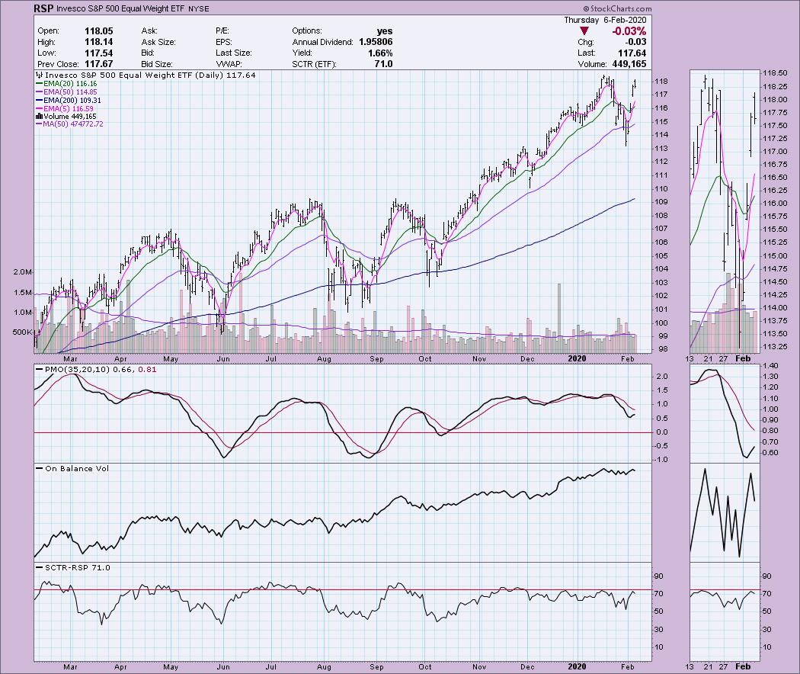The image size is (800, 674).
Task: Click the 500K volume axis label
Action: (22, 332)
